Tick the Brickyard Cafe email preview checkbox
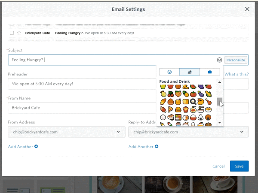The width and height of the screenshot is (258, 193). (x=12, y=33)
